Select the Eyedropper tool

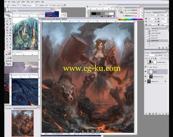pyautogui.click(x=10, y=45)
